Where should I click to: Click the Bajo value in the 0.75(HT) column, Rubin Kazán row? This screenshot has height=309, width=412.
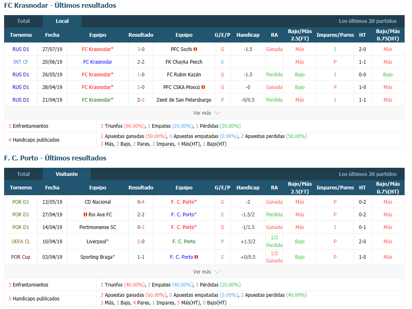388,75
